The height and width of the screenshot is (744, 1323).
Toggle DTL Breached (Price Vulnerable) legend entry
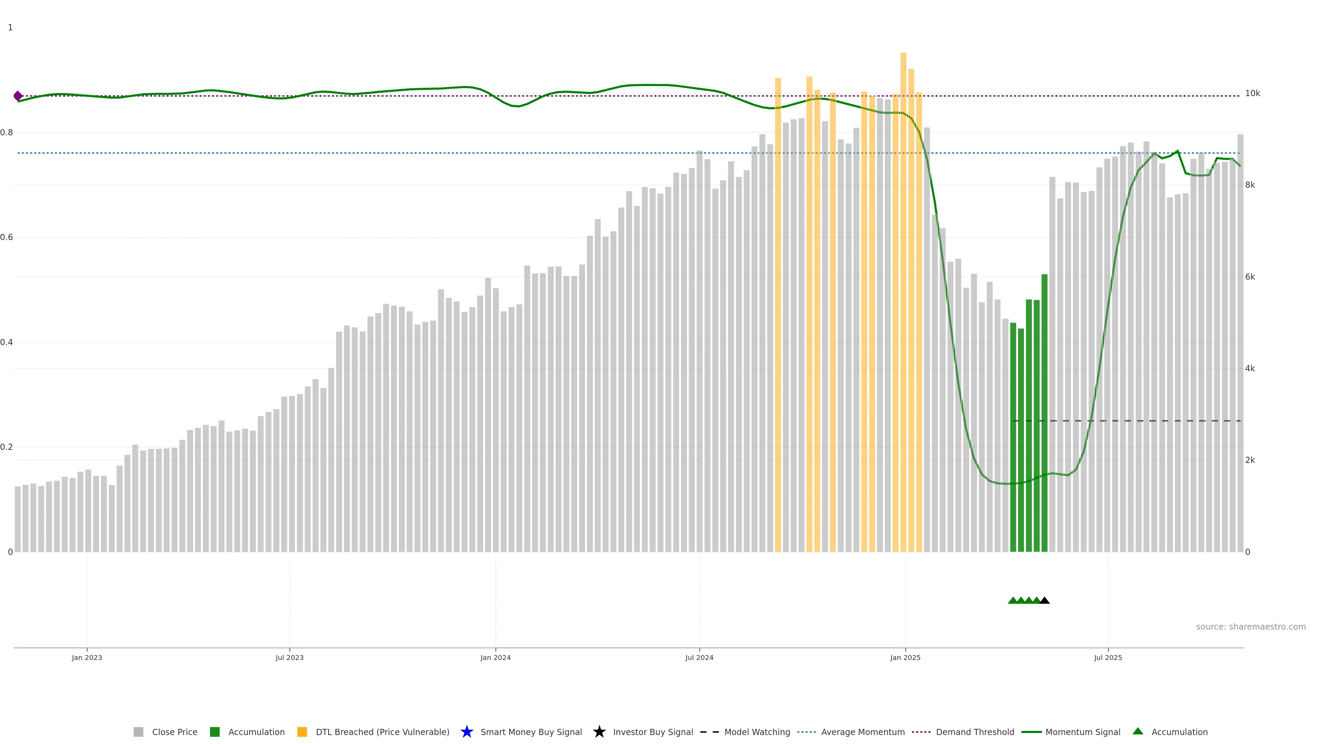(x=302, y=732)
